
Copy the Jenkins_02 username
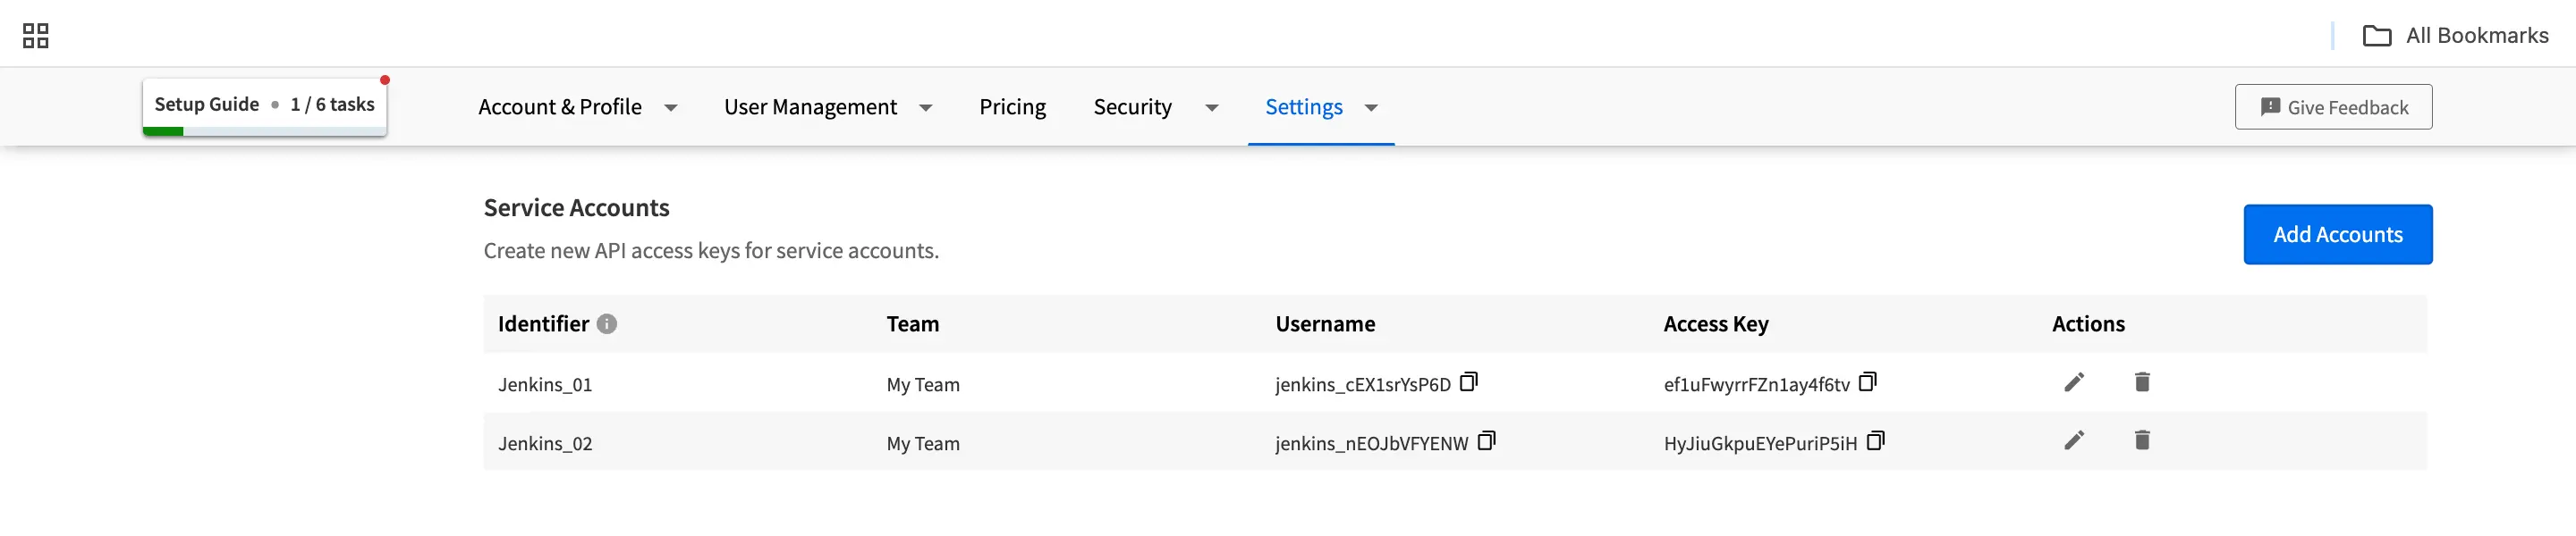click(1486, 441)
